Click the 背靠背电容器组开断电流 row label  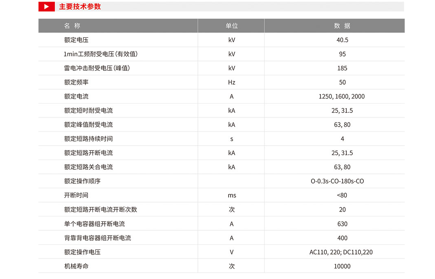click(98, 238)
